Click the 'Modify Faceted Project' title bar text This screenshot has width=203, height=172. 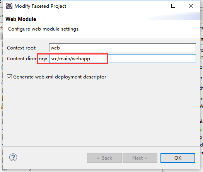click(40, 6)
